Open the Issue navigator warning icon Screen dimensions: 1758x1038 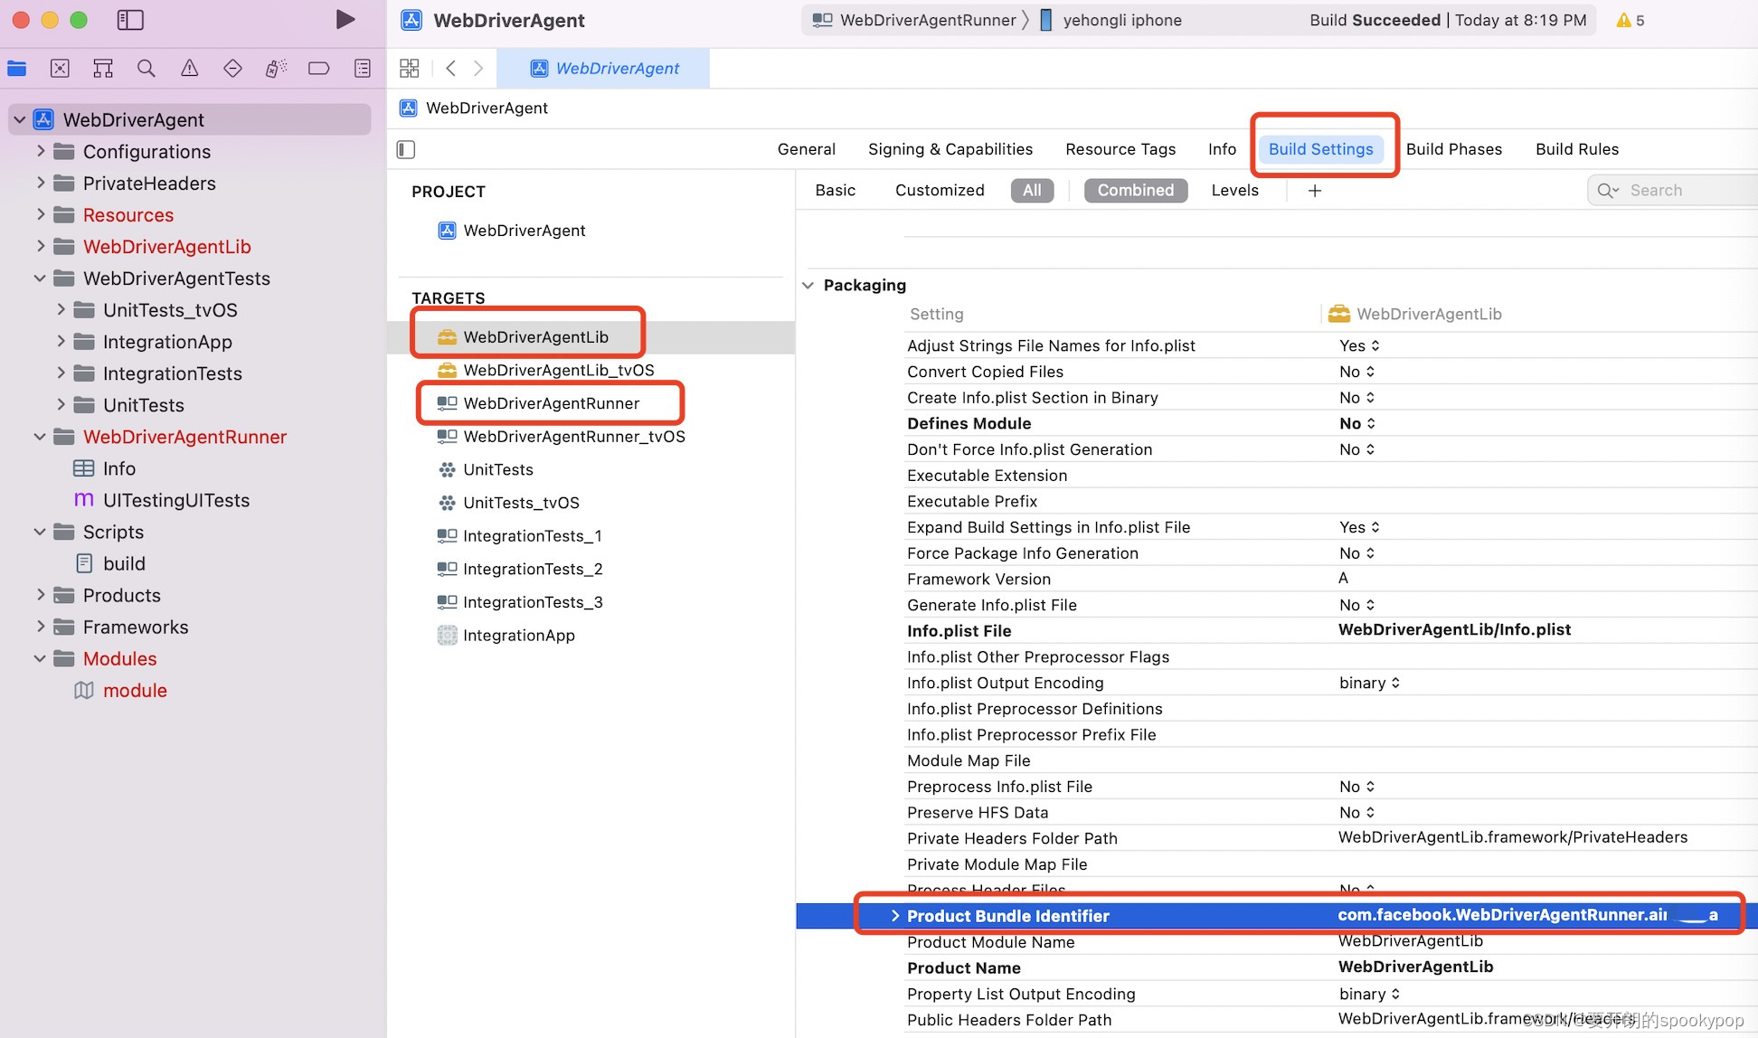coord(189,69)
